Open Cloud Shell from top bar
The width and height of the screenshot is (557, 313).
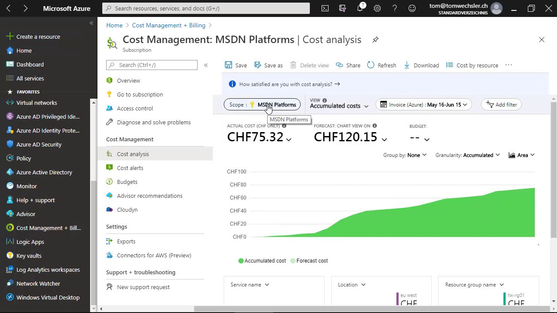click(x=325, y=8)
